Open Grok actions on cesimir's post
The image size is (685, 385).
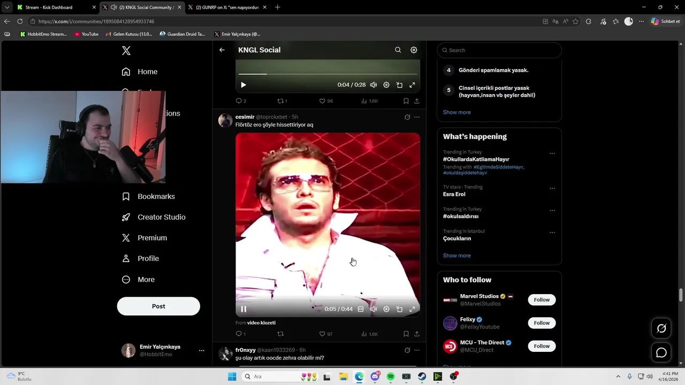pyautogui.click(x=407, y=117)
